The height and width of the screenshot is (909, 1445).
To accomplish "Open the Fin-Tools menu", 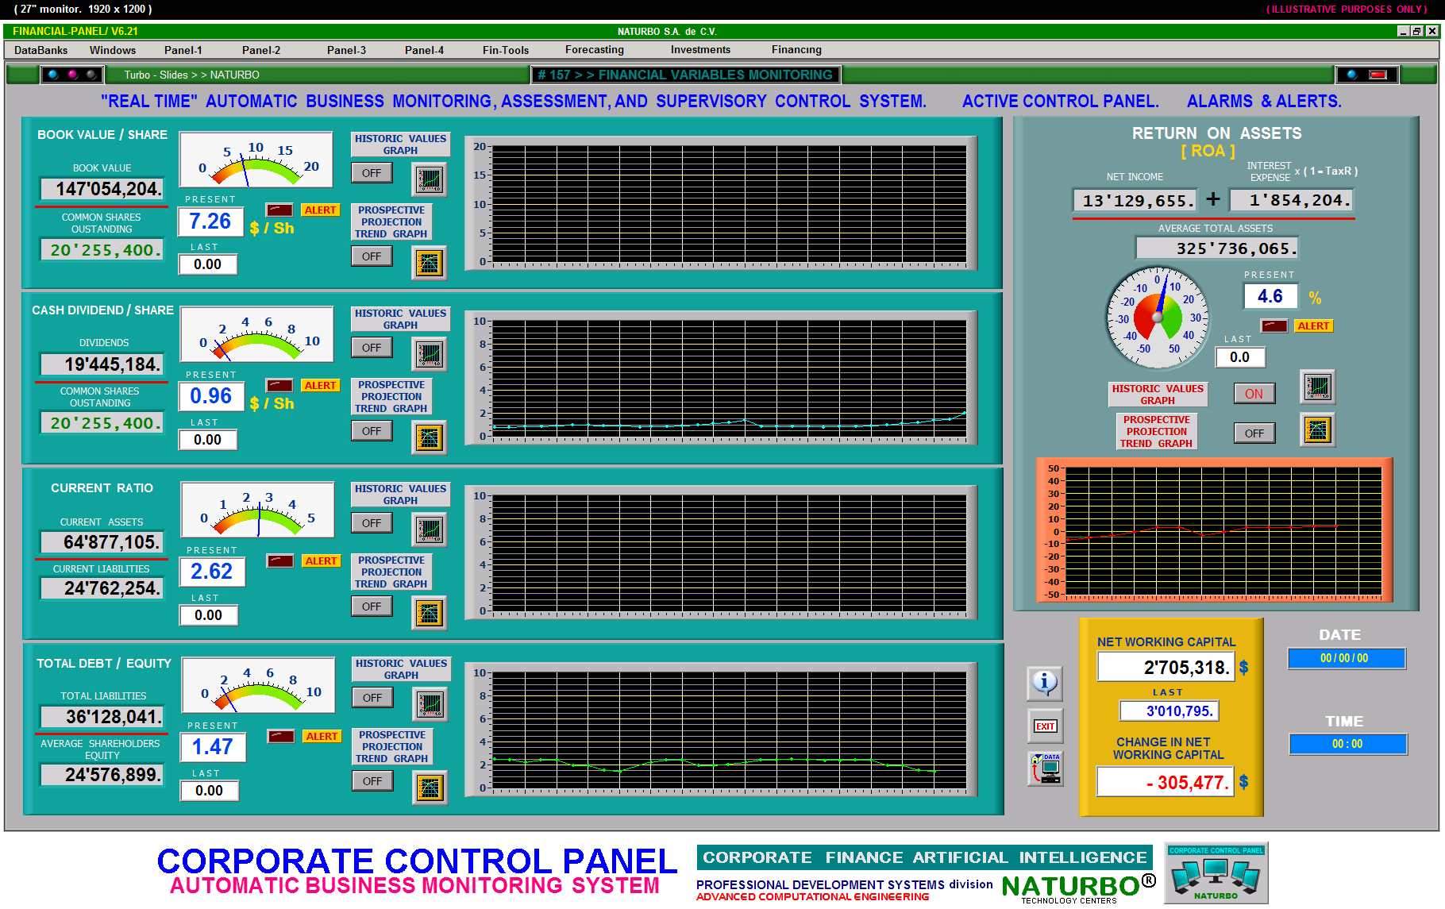I will [506, 50].
